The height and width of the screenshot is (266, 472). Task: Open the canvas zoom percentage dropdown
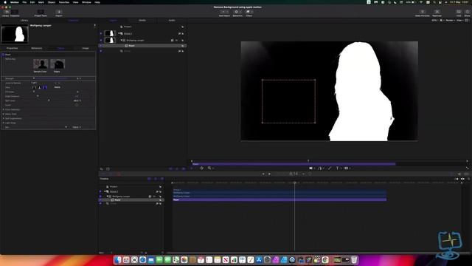(434, 20)
